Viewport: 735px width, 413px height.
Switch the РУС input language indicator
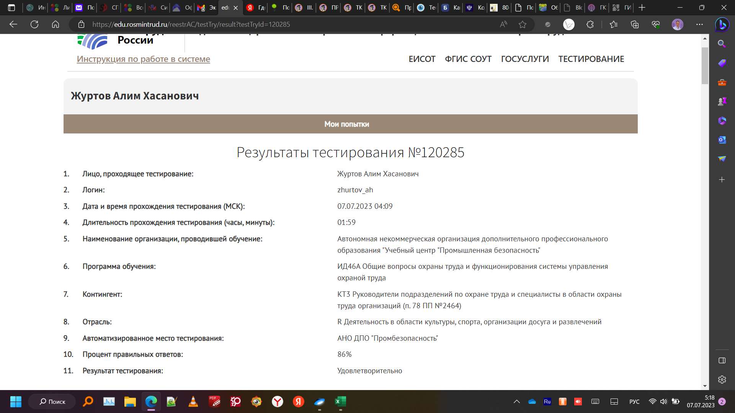tap(634, 402)
